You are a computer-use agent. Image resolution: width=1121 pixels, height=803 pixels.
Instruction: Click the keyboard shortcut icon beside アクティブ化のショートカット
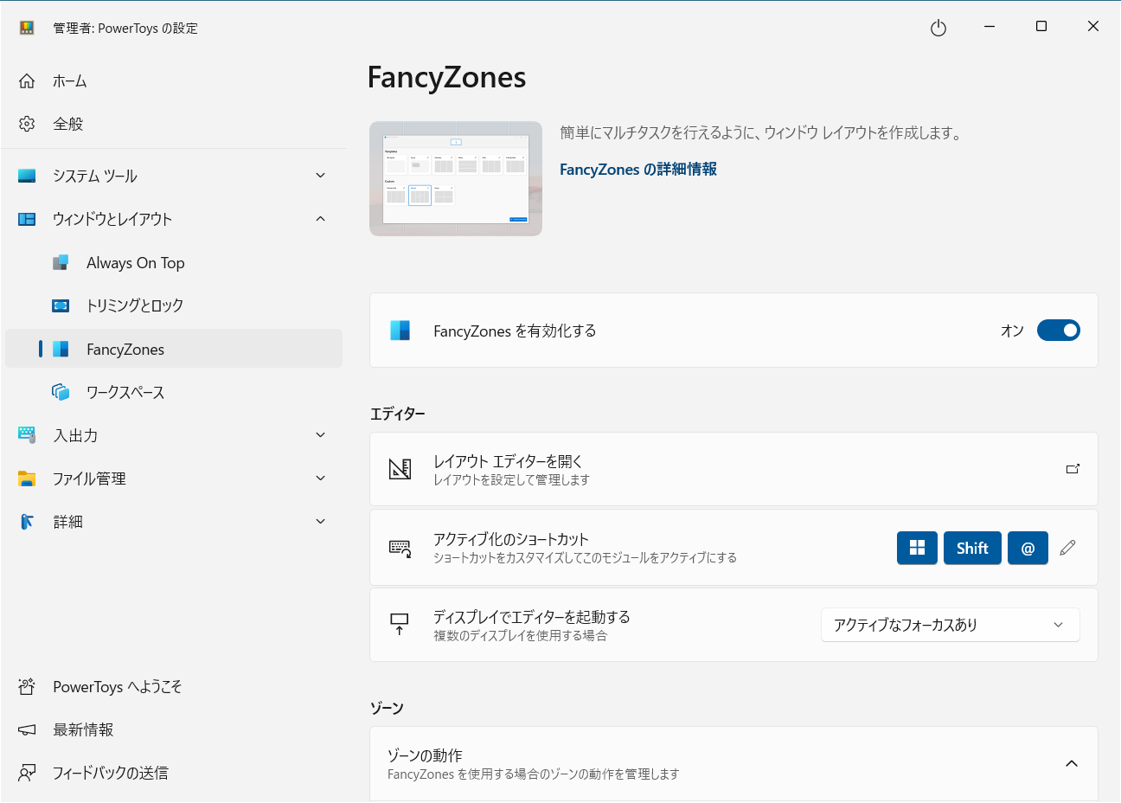tap(400, 547)
